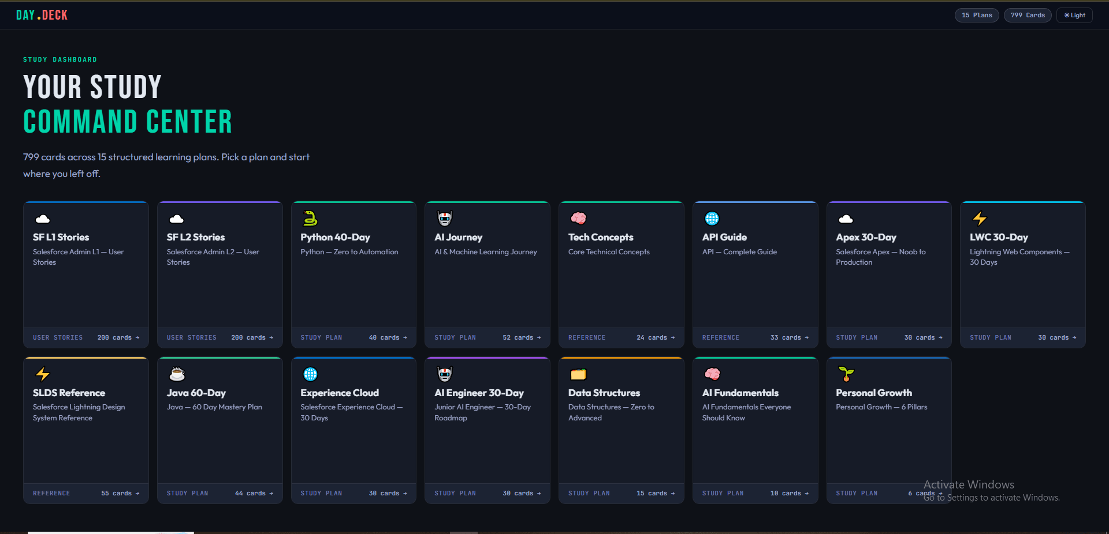
Task: Open SLDS Reference via 55 cards link
Action: point(120,494)
